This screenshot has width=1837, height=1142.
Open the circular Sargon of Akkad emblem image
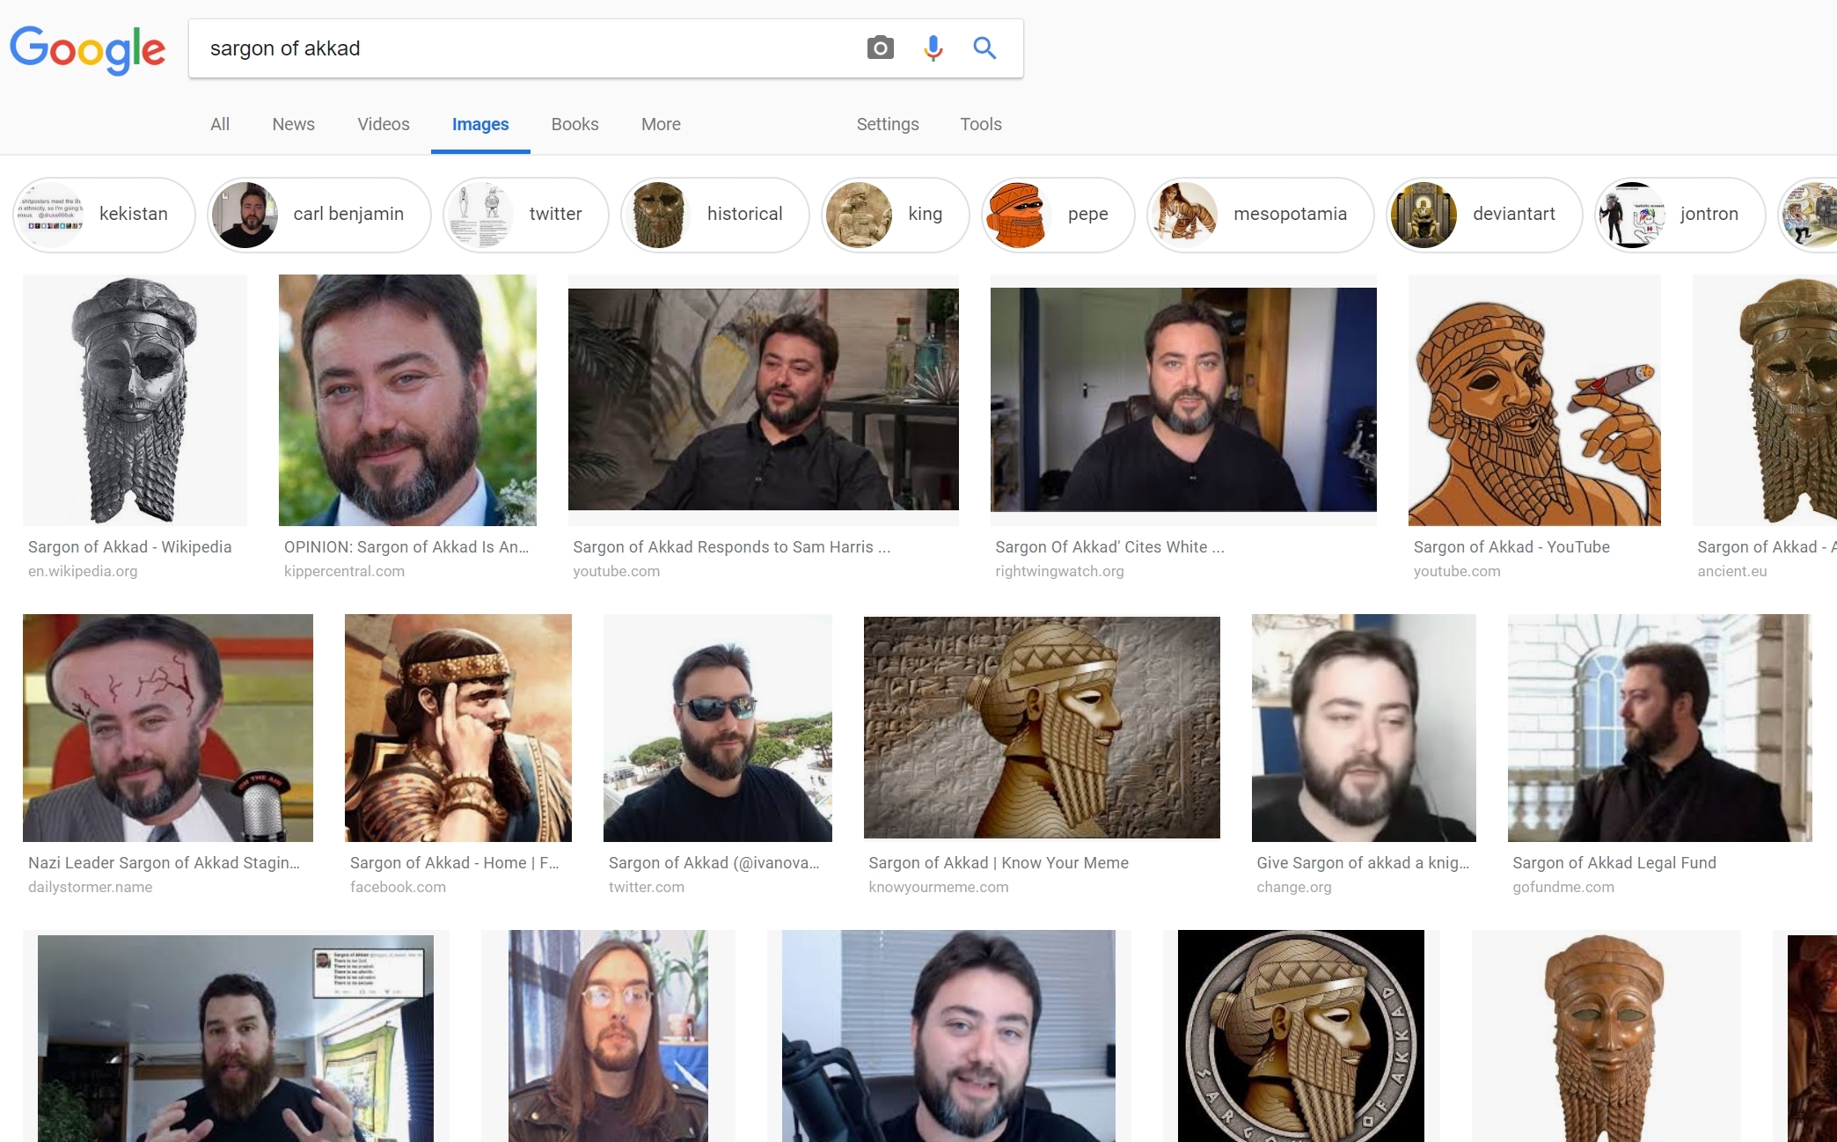tap(1301, 1036)
